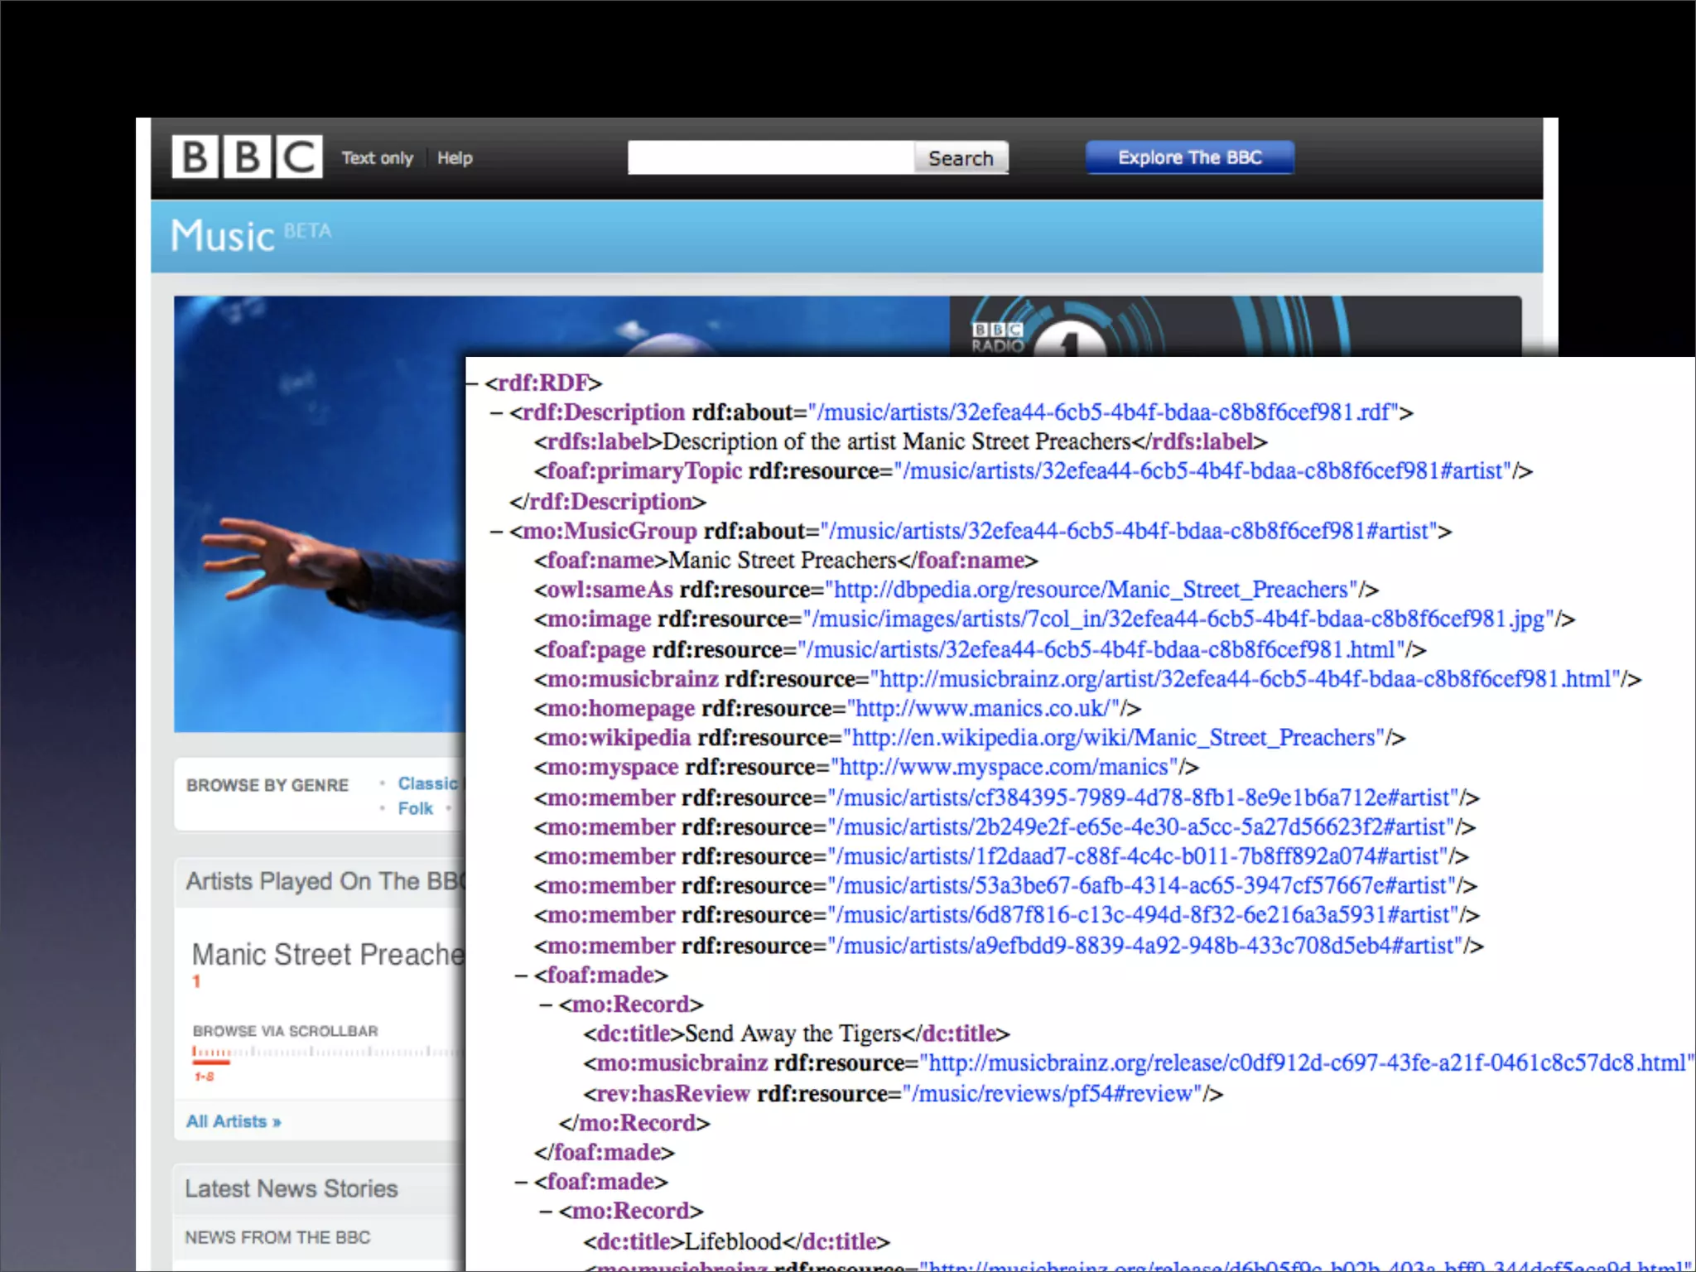
Task: Open the Folk genre link
Action: pos(415,808)
